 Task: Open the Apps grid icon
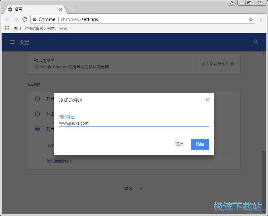click(7, 28)
